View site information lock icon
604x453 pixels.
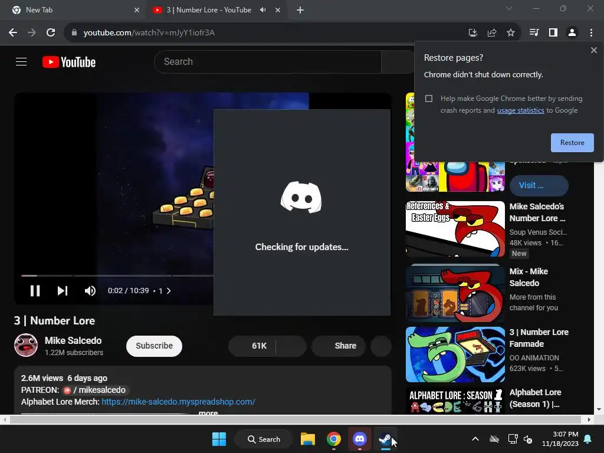coord(74,33)
